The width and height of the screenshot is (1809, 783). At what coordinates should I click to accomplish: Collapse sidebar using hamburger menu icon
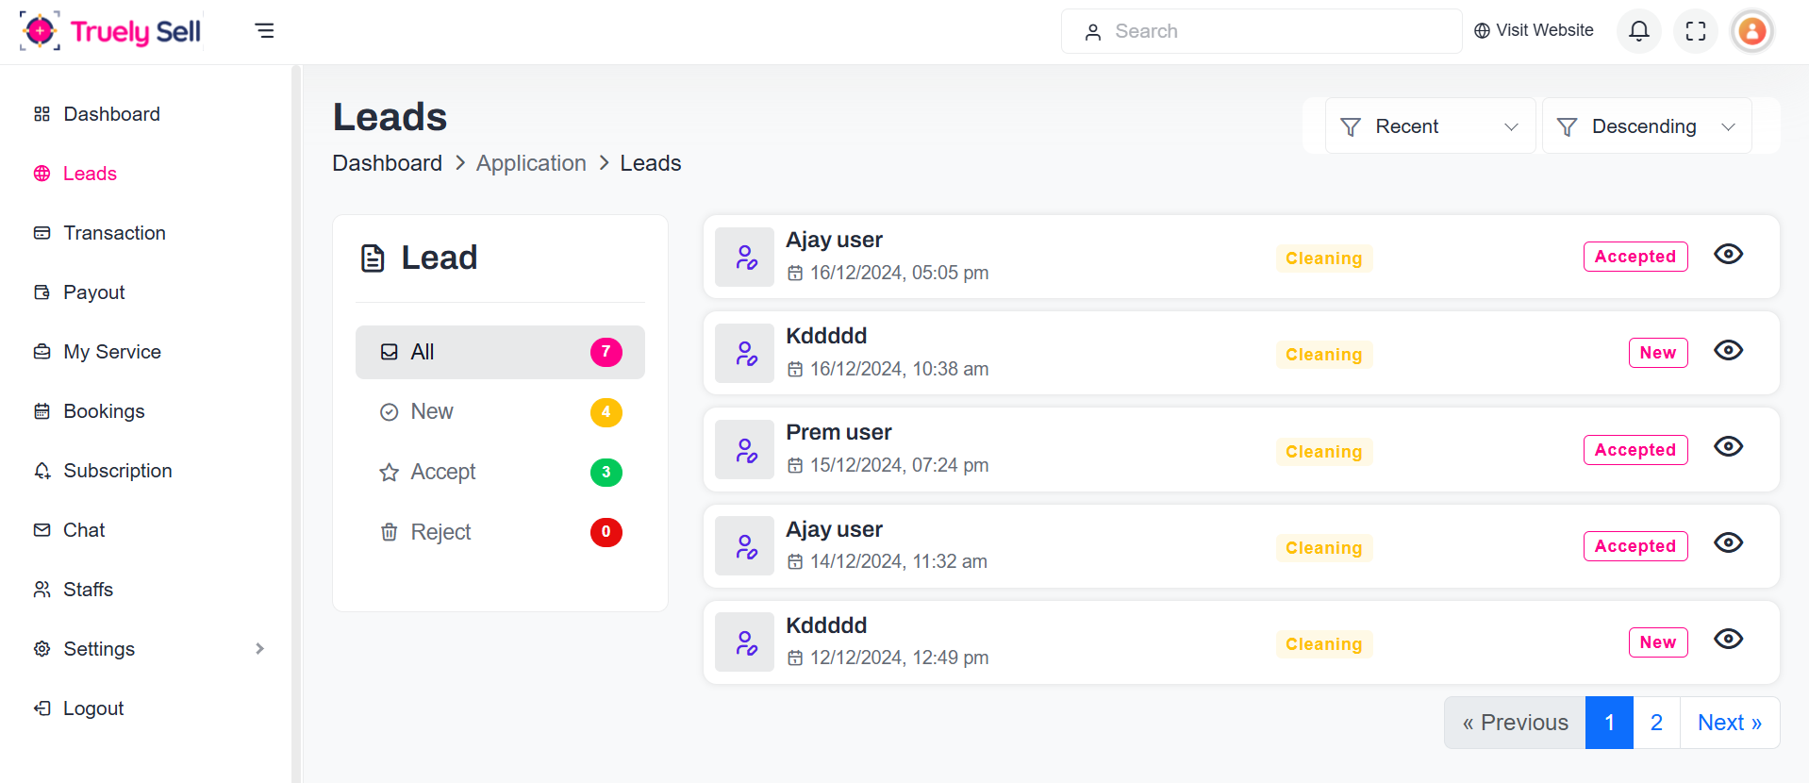point(265,31)
